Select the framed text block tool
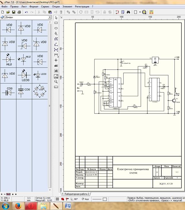This screenshot has width=185, height=210. tap(56, 71)
